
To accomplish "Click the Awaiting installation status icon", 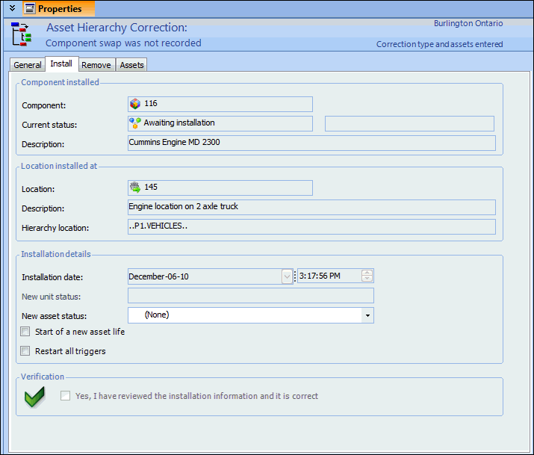I will [135, 123].
